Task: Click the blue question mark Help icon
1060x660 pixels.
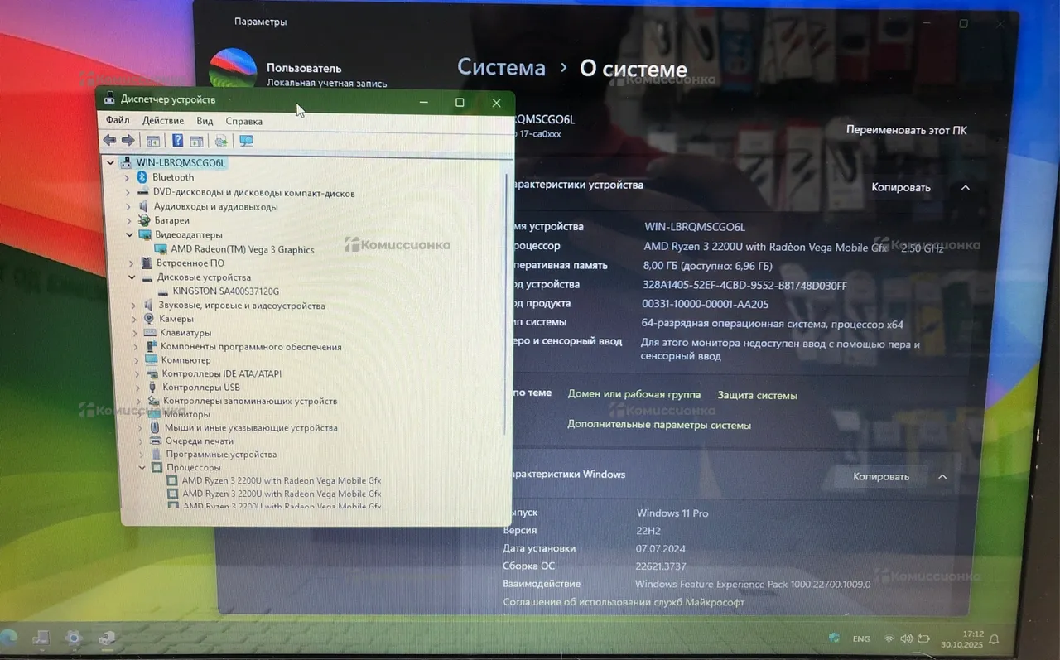Action: (x=177, y=141)
